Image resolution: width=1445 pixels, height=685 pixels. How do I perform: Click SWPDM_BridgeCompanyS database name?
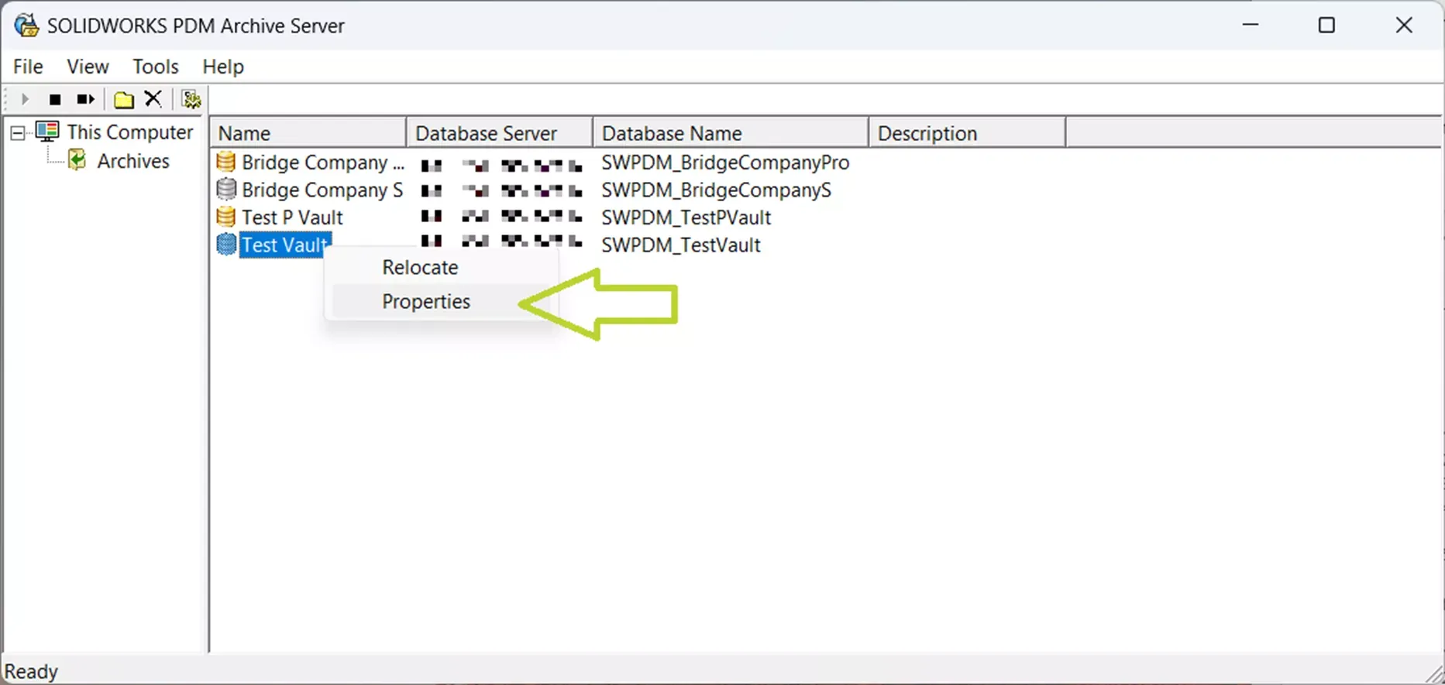click(717, 190)
